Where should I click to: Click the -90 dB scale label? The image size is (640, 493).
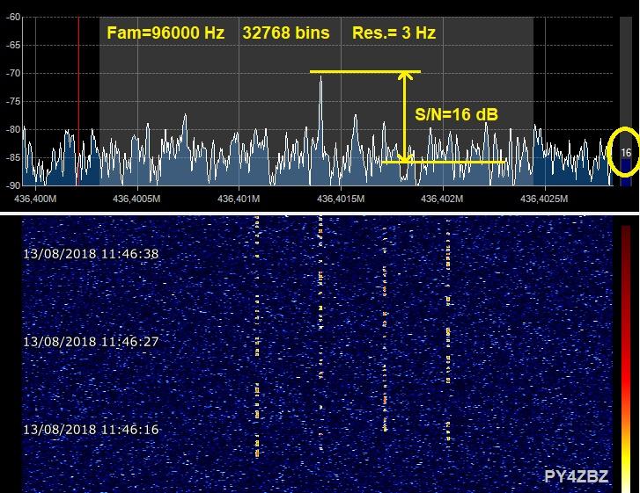[x=13, y=185]
